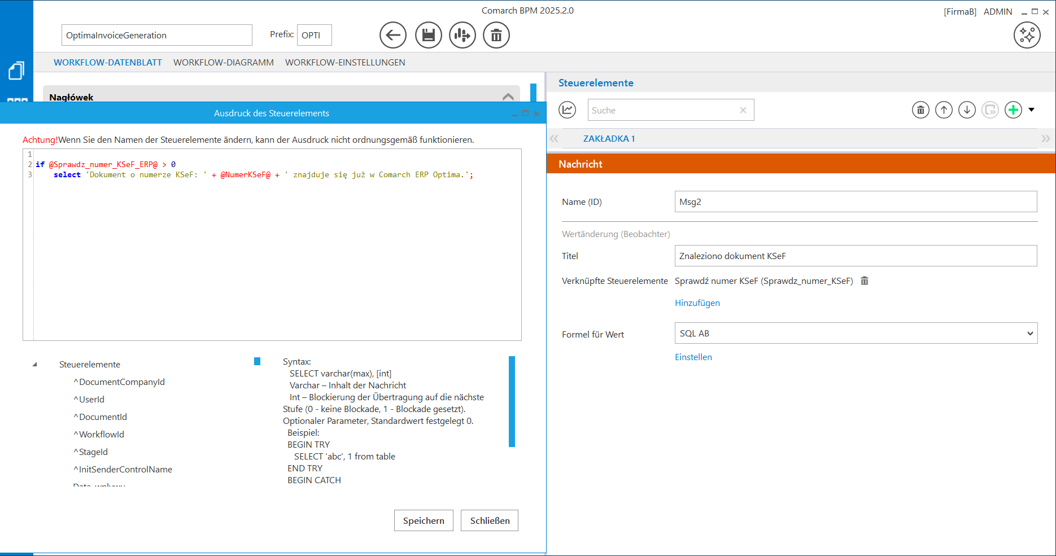Click the Wertänderung (Beobachter) label
1056x556 pixels.
tap(616, 234)
